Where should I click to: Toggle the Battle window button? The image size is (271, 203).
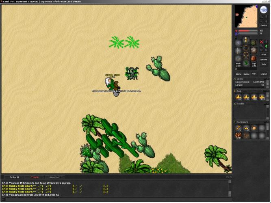[x=246, y=74]
